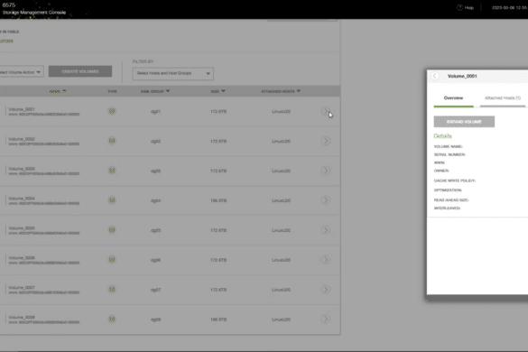The height and width of the screenshot is (352, 528).
Task: Click type icon for Volume_0006 row
Action: point(112,260)
